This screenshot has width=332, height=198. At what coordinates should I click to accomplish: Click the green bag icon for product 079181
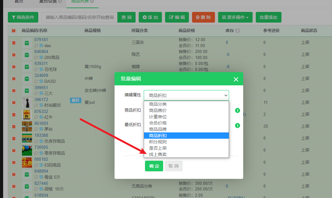tap(27, 43)
